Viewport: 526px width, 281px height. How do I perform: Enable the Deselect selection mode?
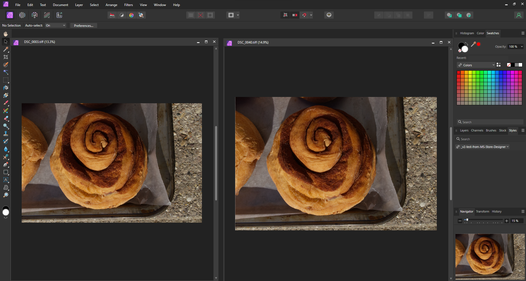click(201, 15)
